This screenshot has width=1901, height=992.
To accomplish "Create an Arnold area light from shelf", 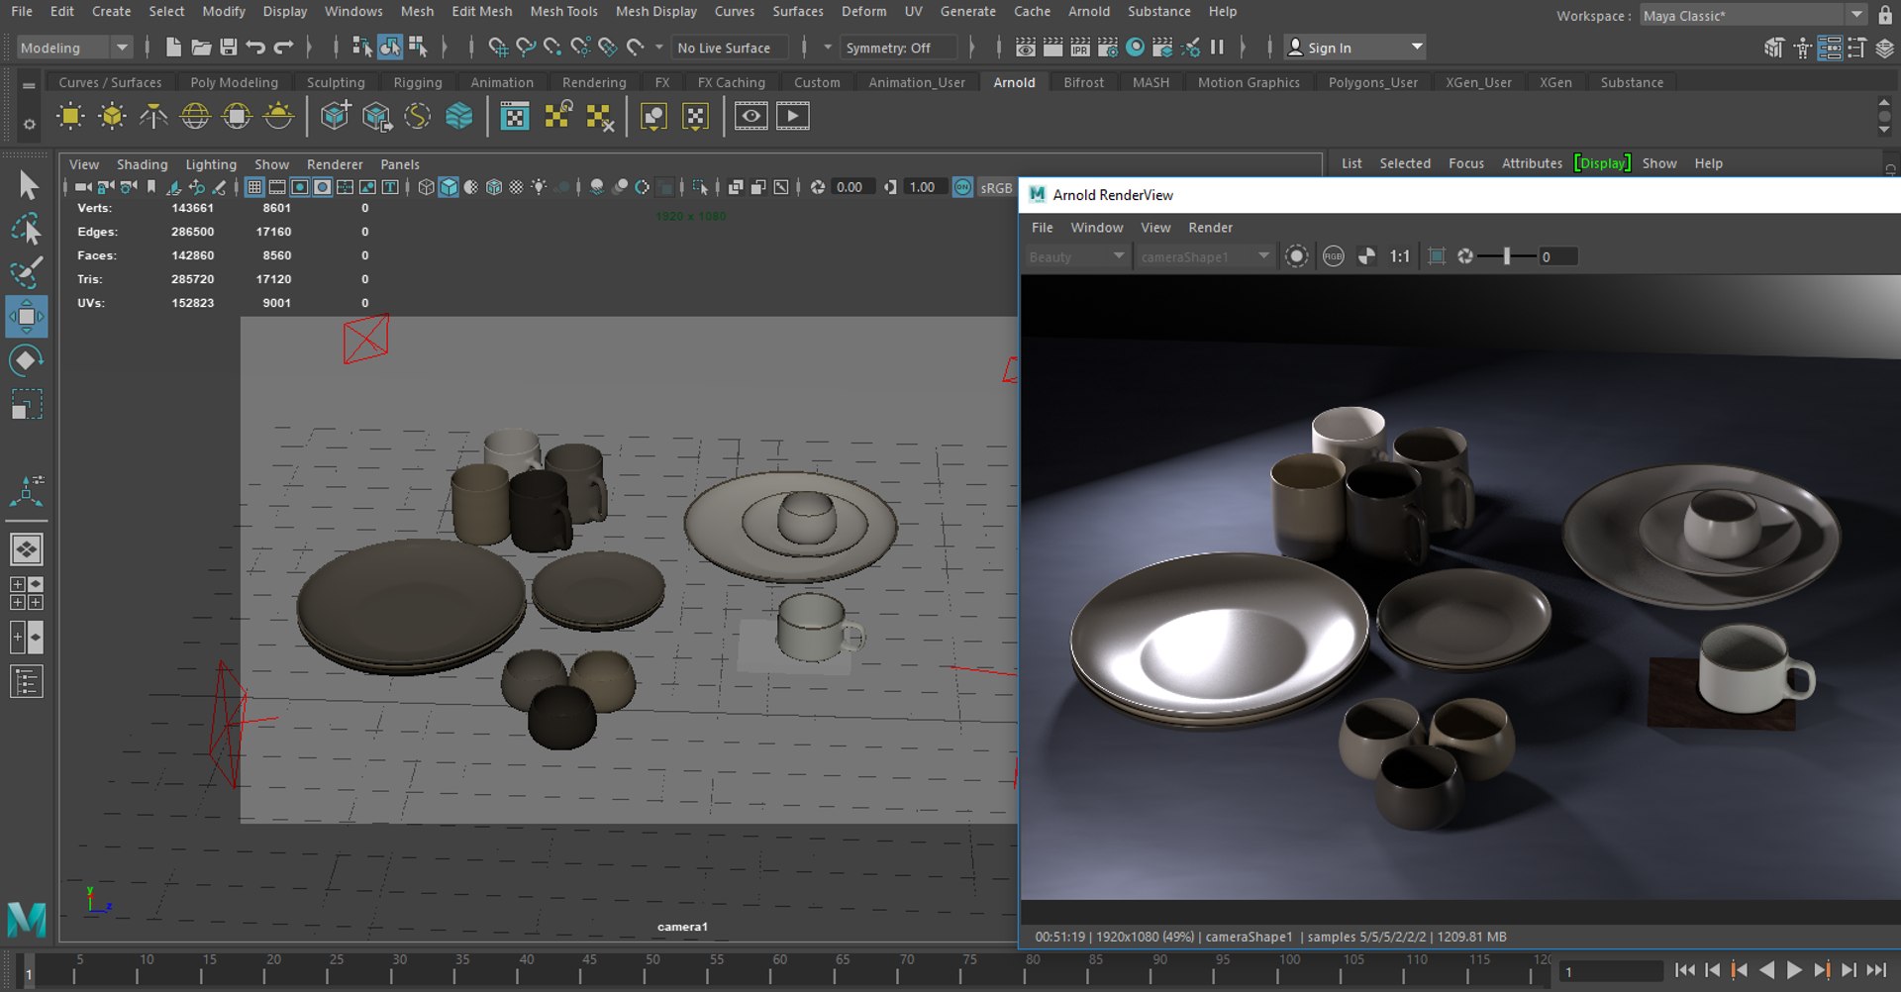I will pos(70,117).
